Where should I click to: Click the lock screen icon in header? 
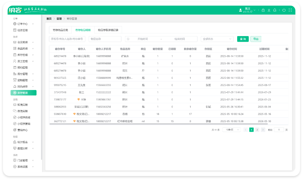pyautogui.click(x=263, y=10)
